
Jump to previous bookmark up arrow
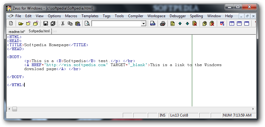click(180, 23)
